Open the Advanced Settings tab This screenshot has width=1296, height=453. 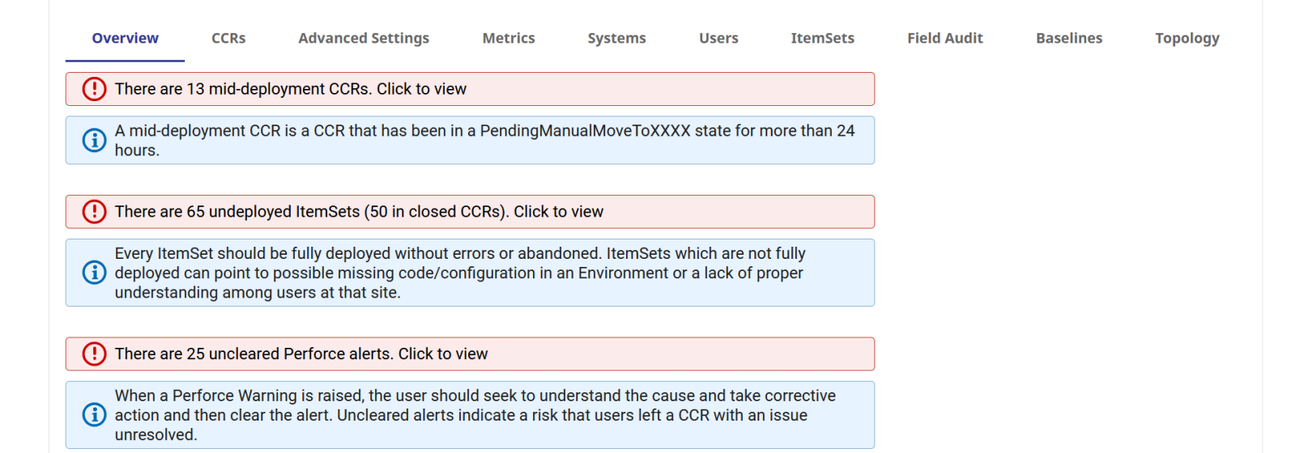364,38
